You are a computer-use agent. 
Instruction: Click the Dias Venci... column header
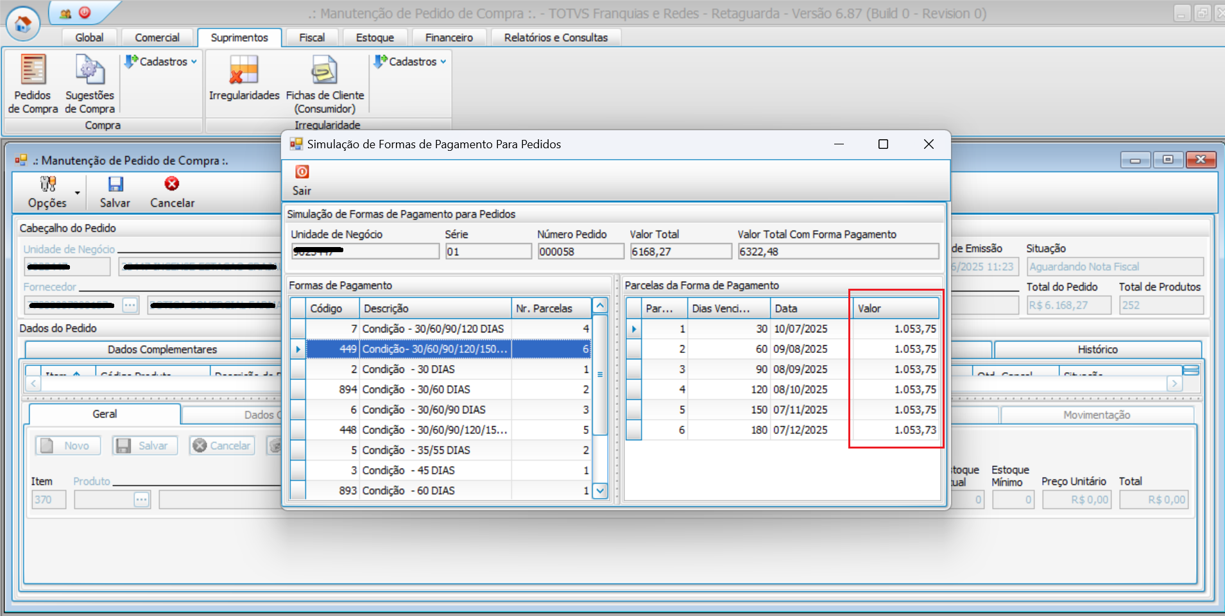pyautogui.click(x=728, y=309)
